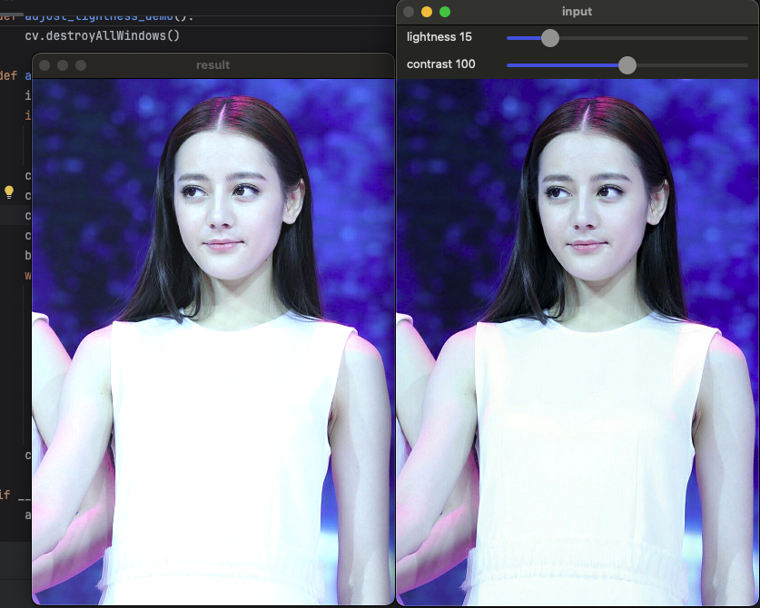Click the green zoom icon on the result window
760x608 pixels.
80,65
